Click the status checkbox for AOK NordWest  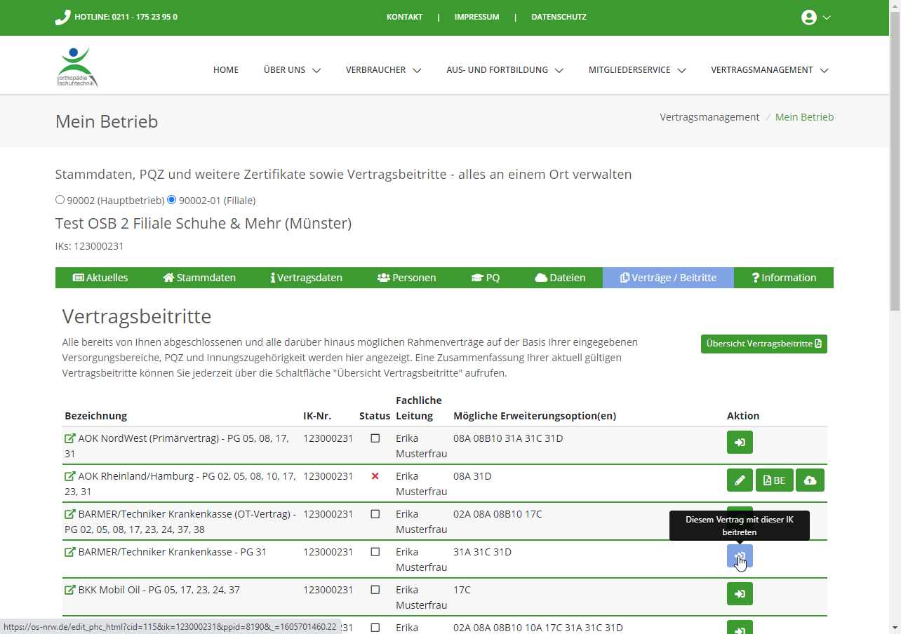click(x=375, y=438)
